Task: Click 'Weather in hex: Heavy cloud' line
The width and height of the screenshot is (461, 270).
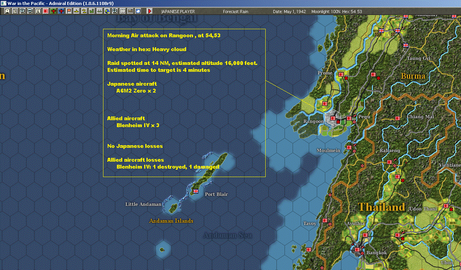Action: click(x=147, y=49)
